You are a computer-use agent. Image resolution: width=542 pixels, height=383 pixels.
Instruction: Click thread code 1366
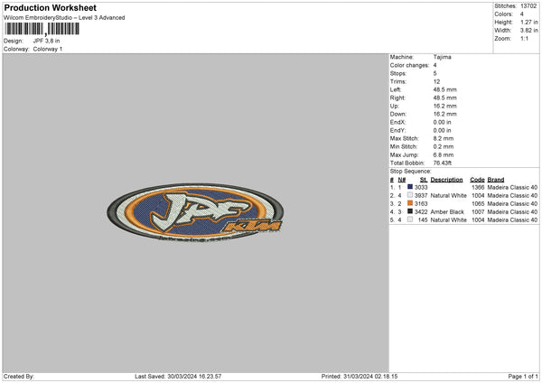(478, 187)
